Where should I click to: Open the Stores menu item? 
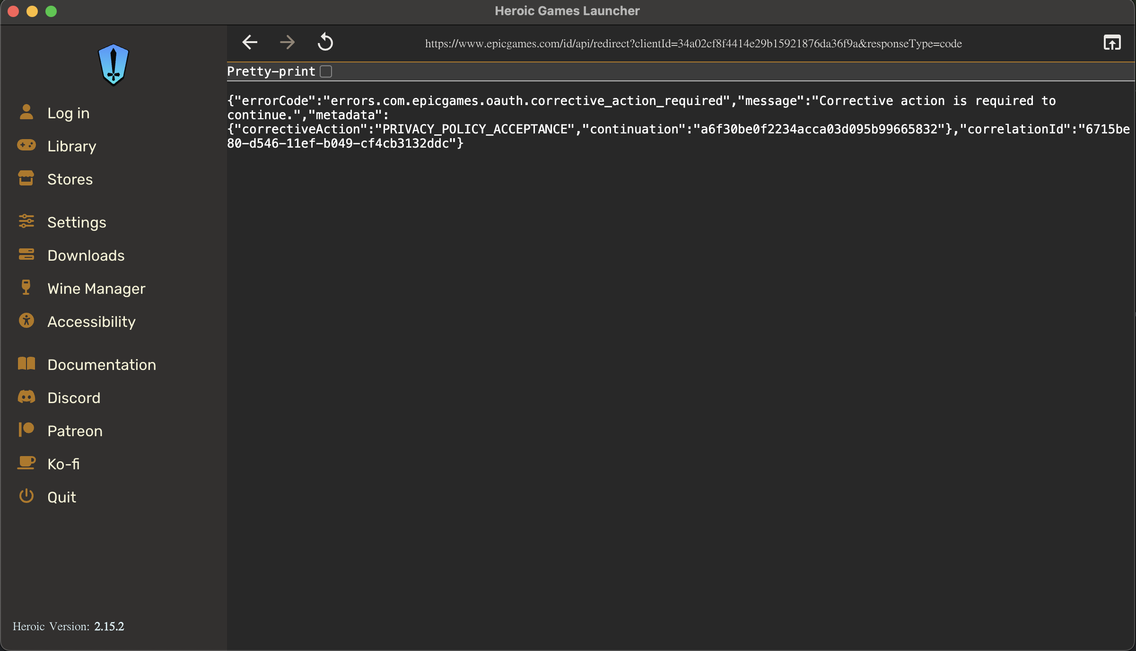(70, 179)
